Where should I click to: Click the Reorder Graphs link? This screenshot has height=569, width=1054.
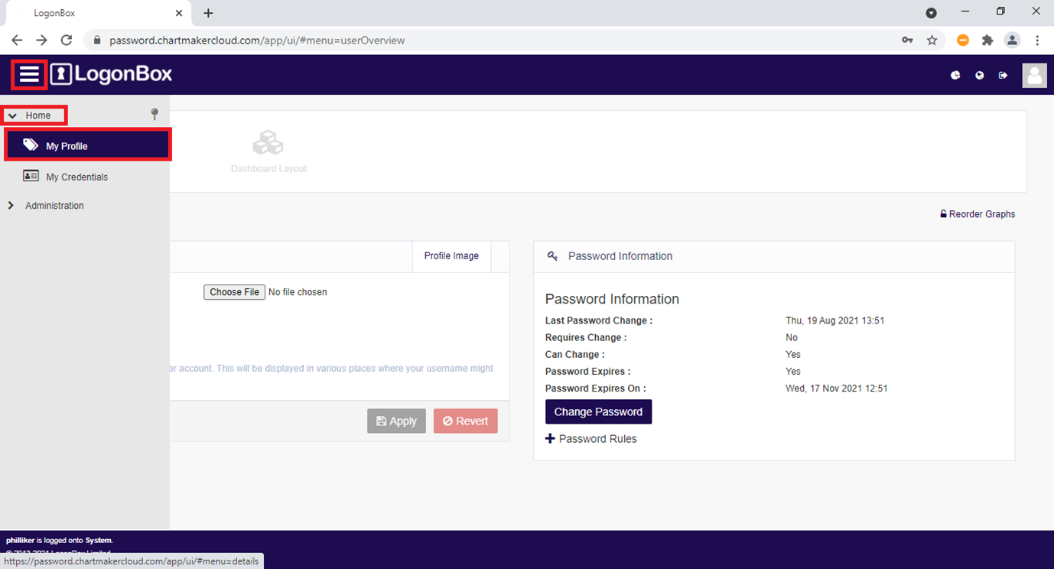pyautogui.click(x=978, y=214)
